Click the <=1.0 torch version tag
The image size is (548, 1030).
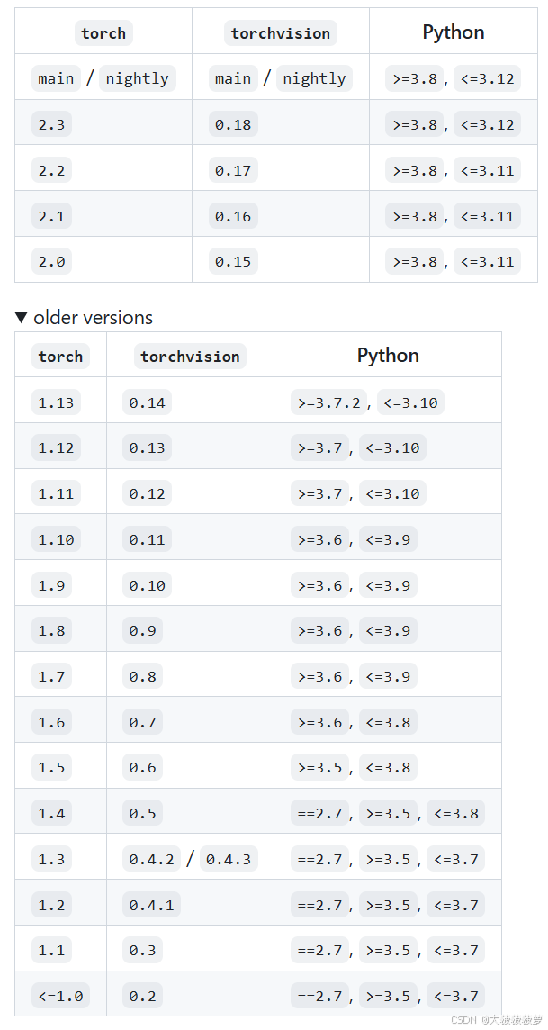click(x=60, y=996)
